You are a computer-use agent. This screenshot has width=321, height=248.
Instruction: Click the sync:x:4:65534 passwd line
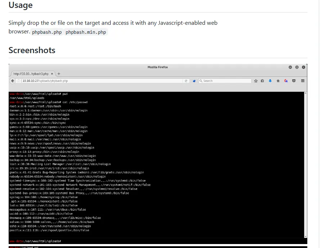click(38, 123)
